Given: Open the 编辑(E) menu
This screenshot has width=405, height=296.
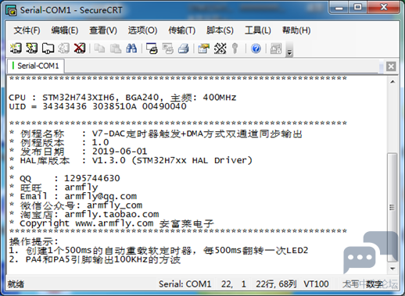Looking at the screenshot, I should (65, 30).
